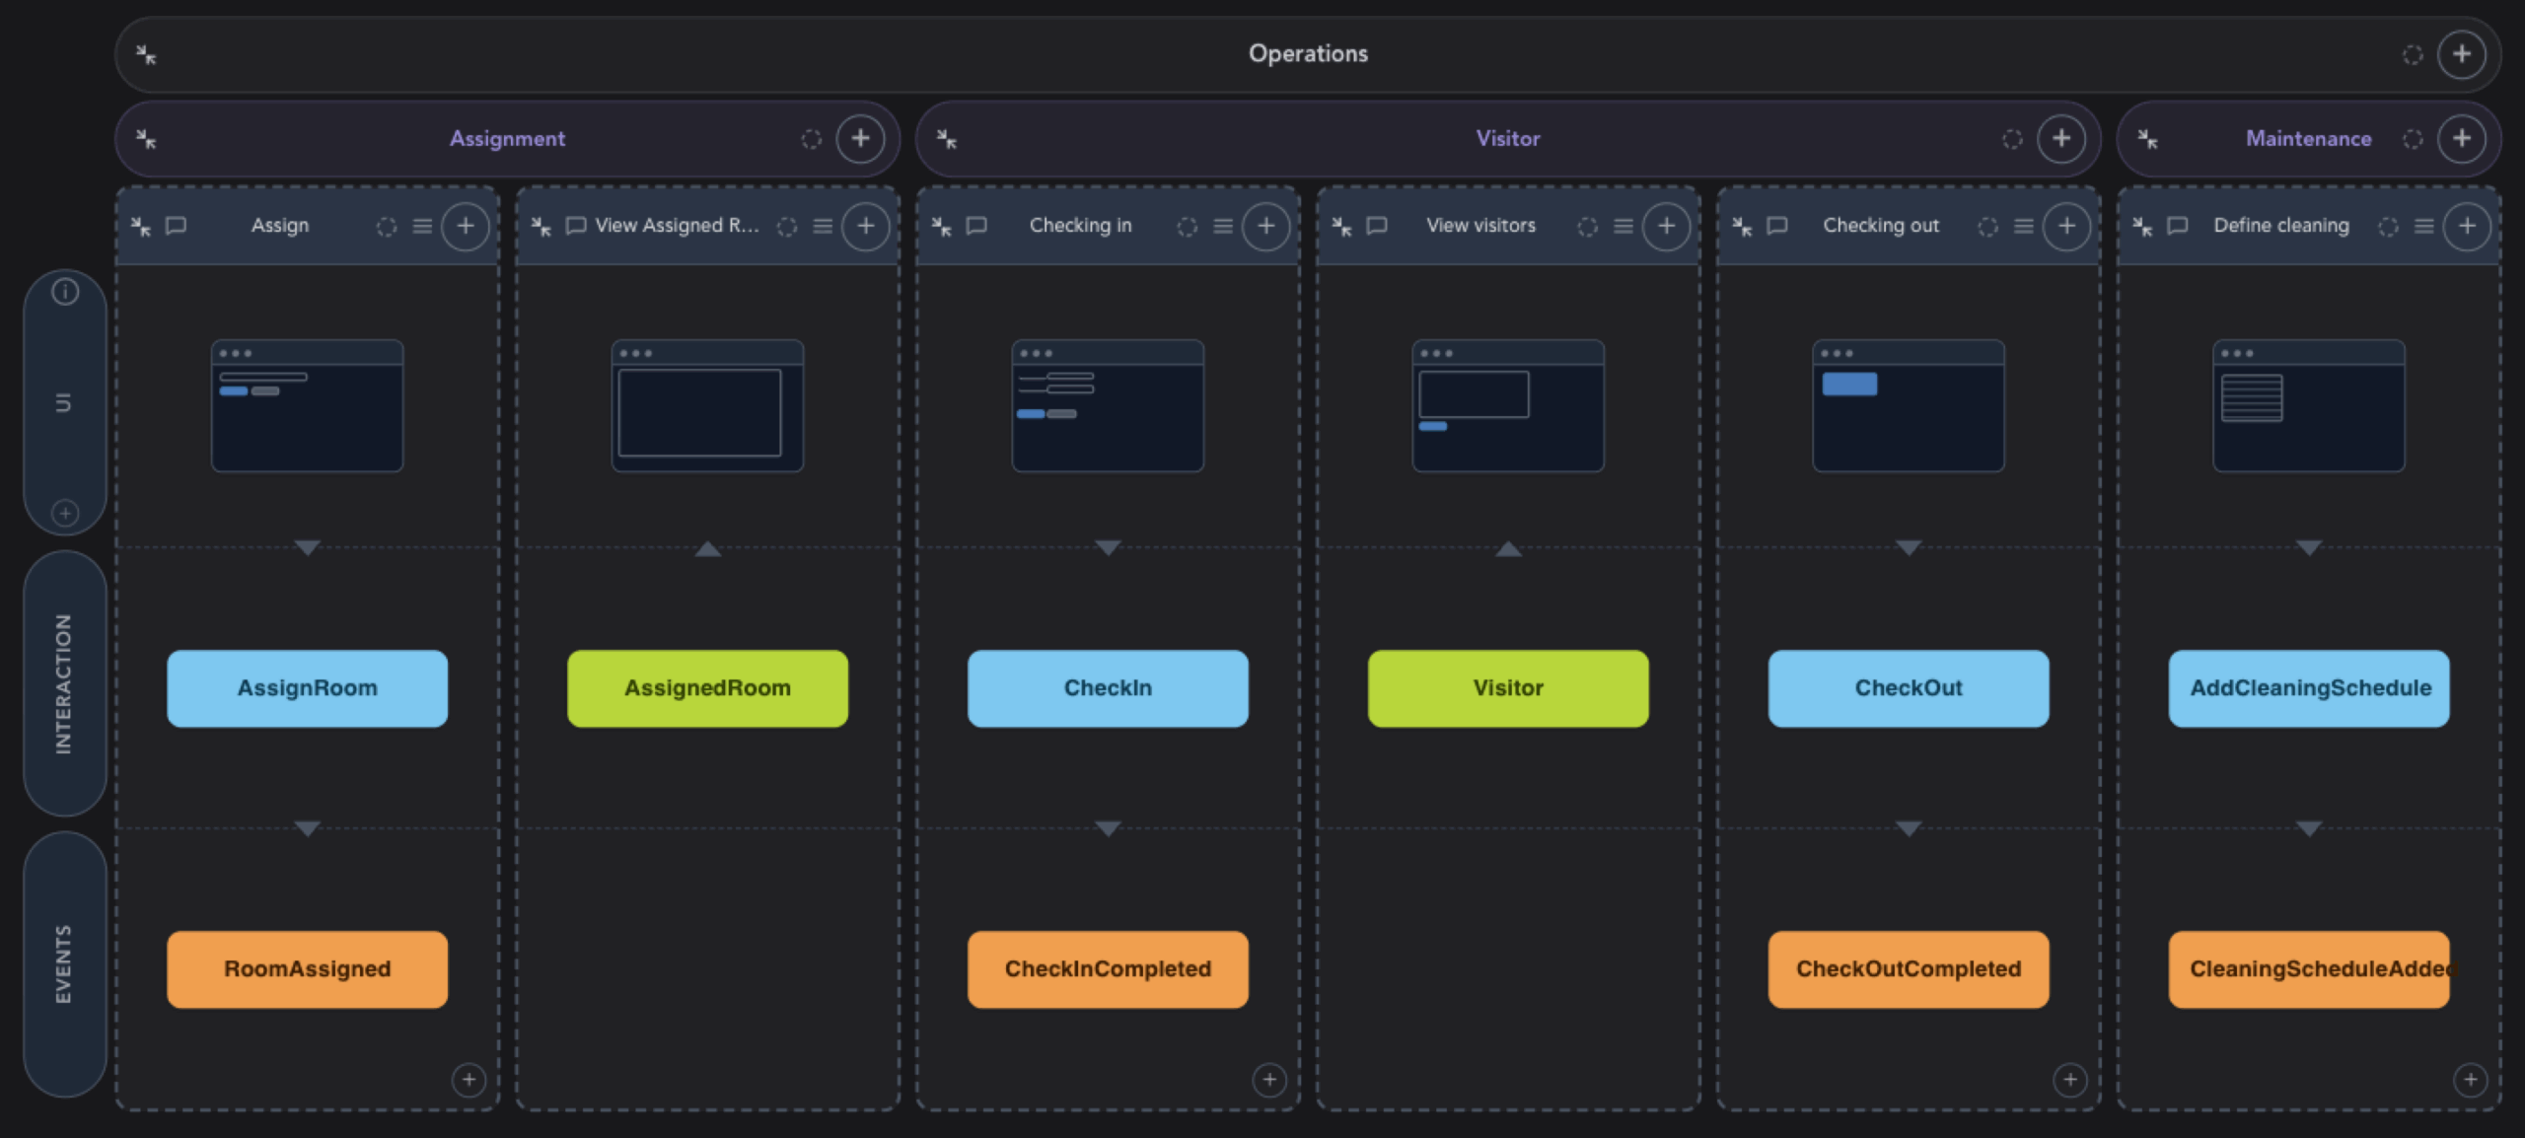
Task: Click the AssignRoom command block
Action: click(307, 688)
